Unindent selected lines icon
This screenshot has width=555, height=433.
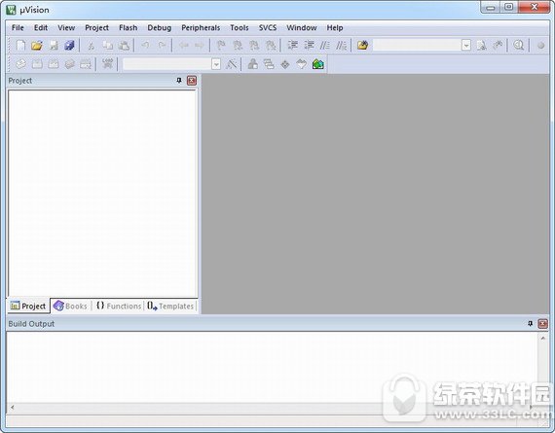point(309,46)
